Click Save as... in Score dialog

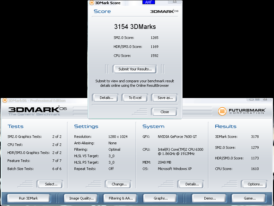click(x=165, y=98)
